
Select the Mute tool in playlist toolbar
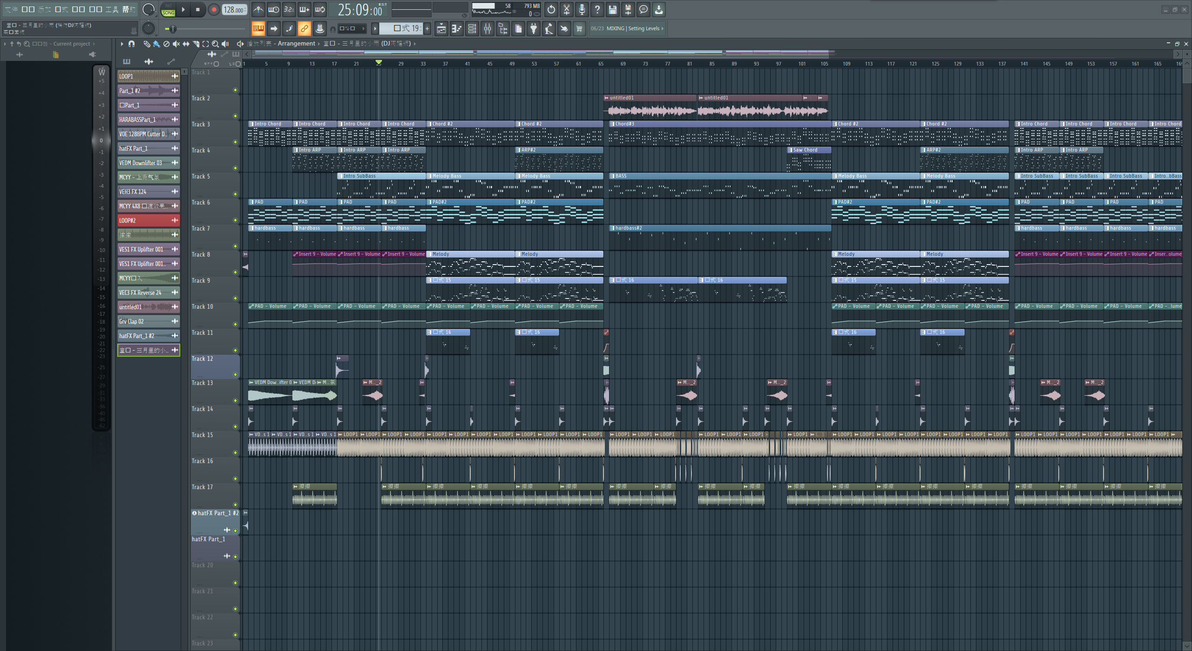click(x=176, y=44)
